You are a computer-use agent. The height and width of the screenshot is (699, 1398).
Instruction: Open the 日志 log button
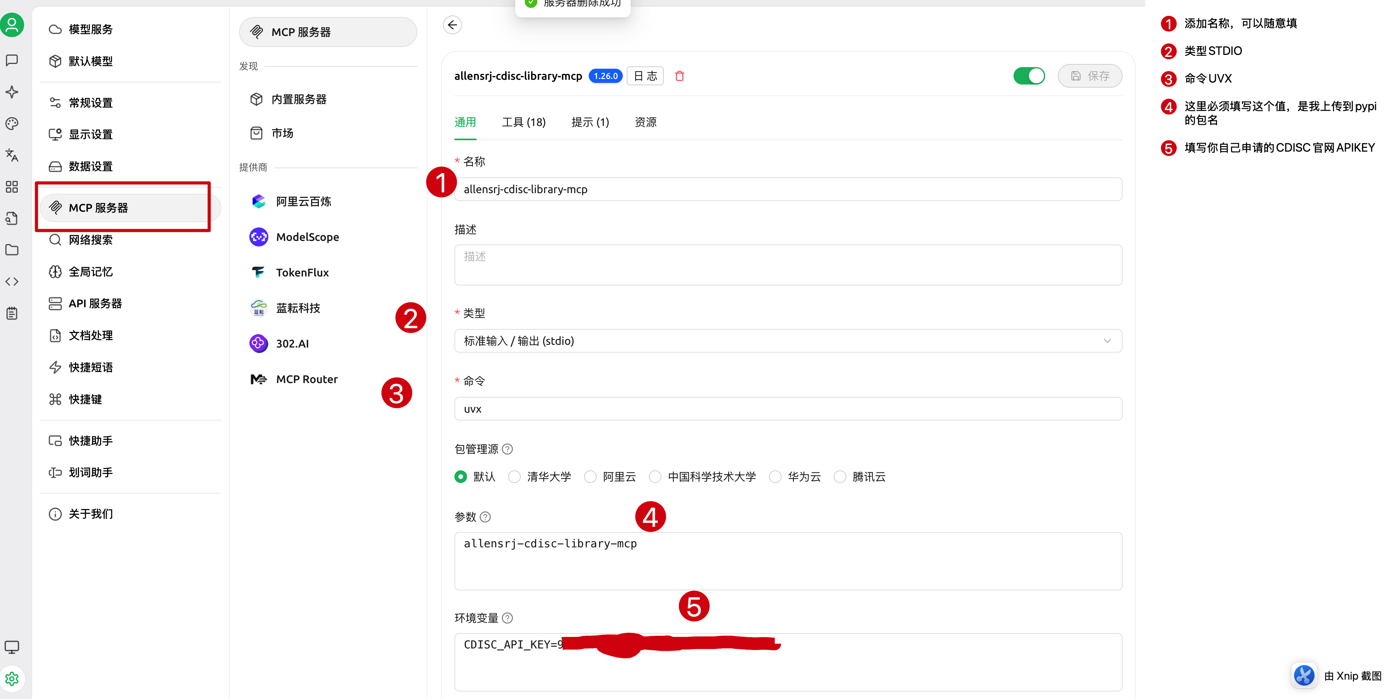click(x=645, y=76)
